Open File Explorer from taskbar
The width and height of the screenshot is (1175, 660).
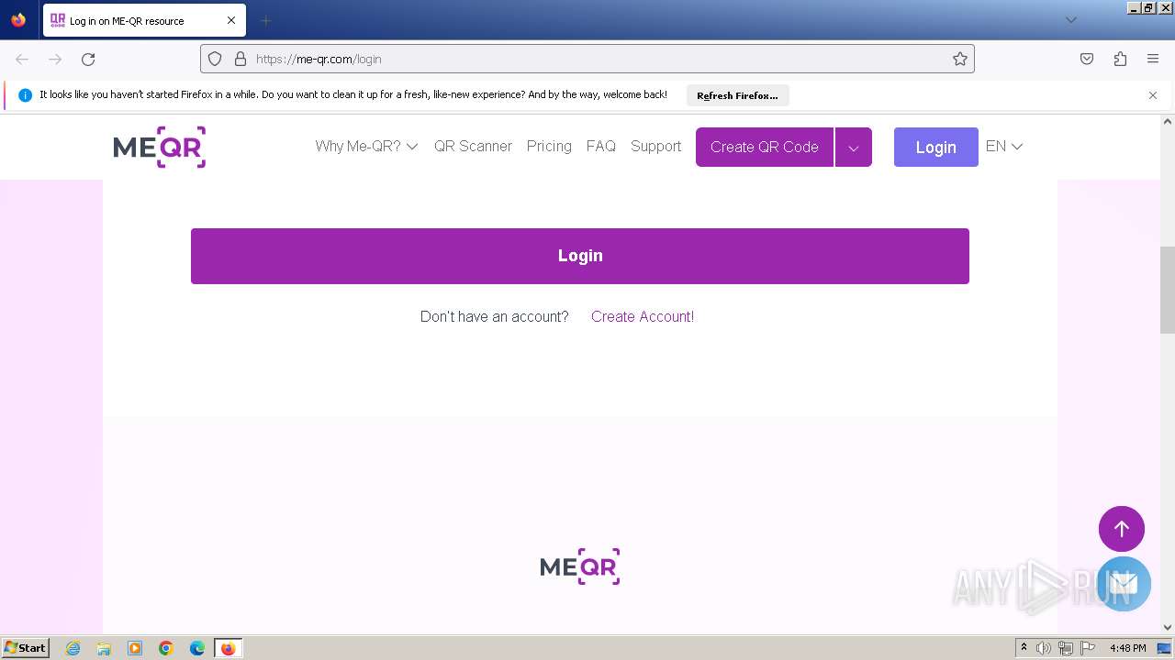(x=104, y=648)
